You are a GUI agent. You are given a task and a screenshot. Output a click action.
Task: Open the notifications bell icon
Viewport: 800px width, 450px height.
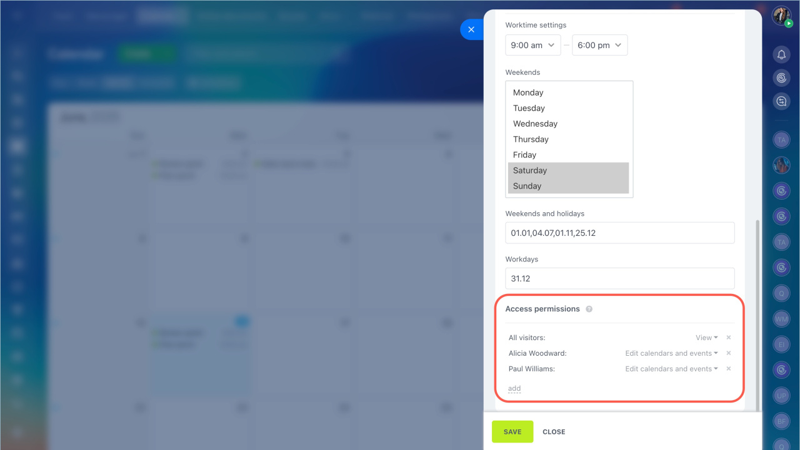pyautogui.click(x=781, y=55)
